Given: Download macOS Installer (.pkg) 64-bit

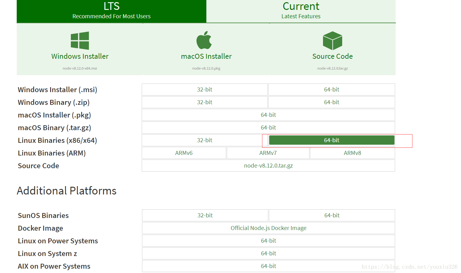Looking at the screenshot, I should click(x=268, y=115).
